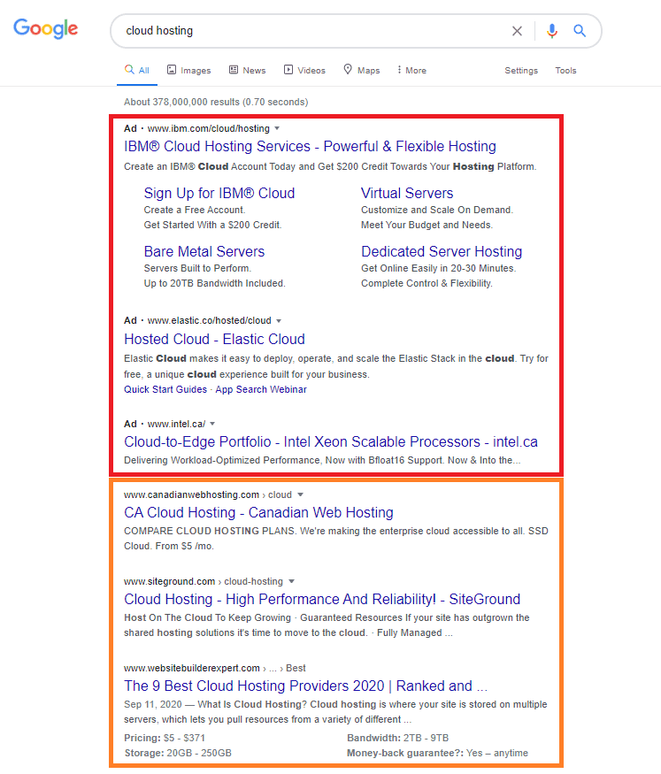Screen dimensions: 661x774
Task: Expand the More search options menu
Action: [411, 70]
